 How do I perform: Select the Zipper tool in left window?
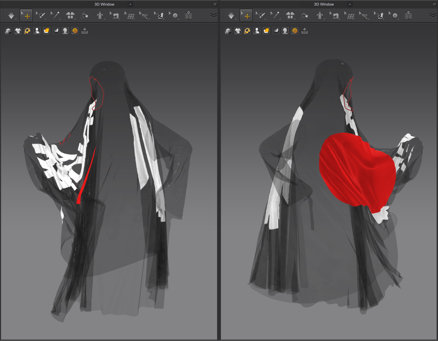pos(189,15)
